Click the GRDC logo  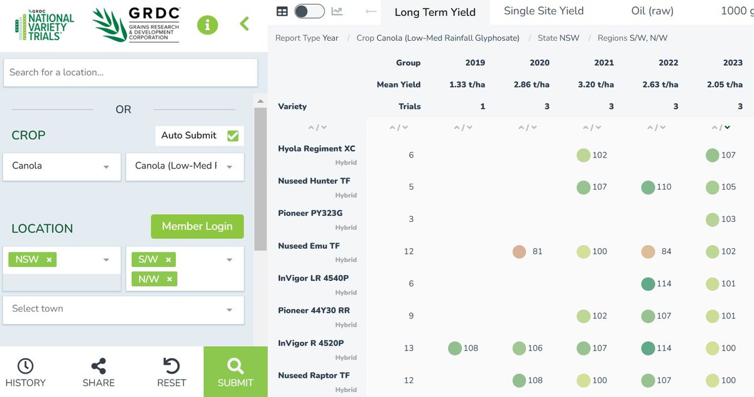[x=136, y=25]
